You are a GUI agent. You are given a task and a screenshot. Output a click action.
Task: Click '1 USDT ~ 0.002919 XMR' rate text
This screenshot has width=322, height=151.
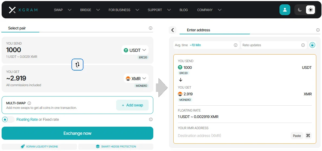point(198,117)
